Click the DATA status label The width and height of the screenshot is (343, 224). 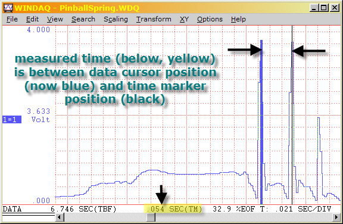point(12,209)
